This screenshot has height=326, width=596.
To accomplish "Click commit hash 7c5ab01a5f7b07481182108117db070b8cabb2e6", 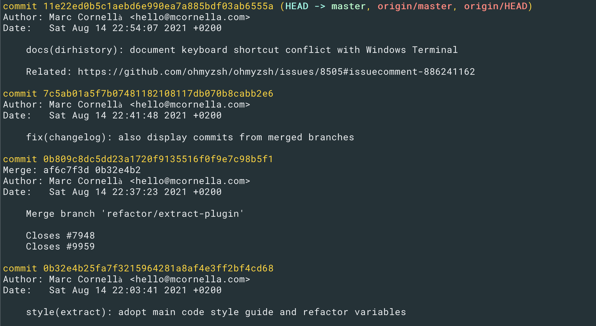I will tap(158, 93).
